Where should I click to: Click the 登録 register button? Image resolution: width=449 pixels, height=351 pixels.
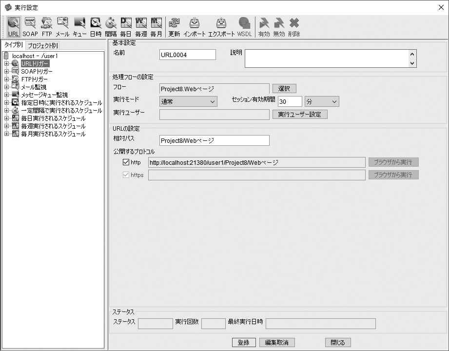click(244, 342)
